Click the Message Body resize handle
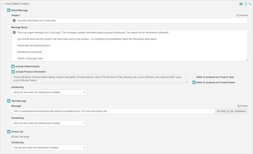Screen dimensions: 253x154 247,60
